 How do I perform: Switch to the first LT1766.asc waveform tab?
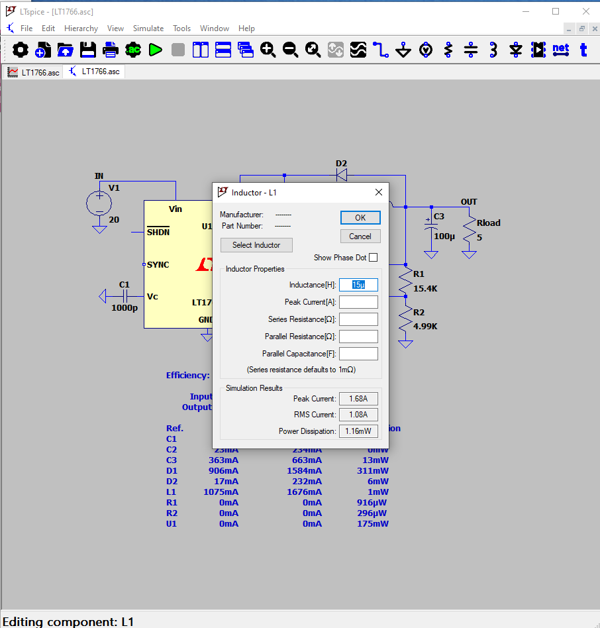34,72
